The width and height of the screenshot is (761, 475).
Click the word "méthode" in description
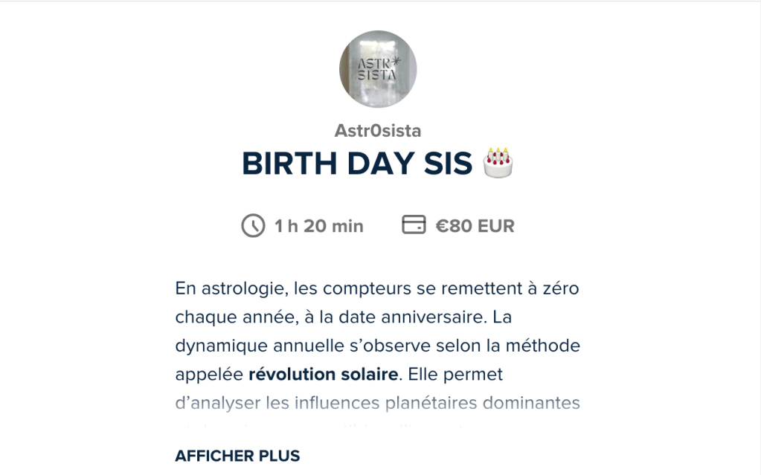[547, 346]
